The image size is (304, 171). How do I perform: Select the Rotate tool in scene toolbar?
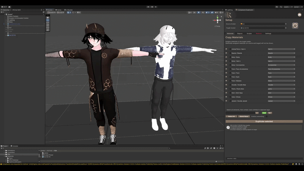click(48, 22)
